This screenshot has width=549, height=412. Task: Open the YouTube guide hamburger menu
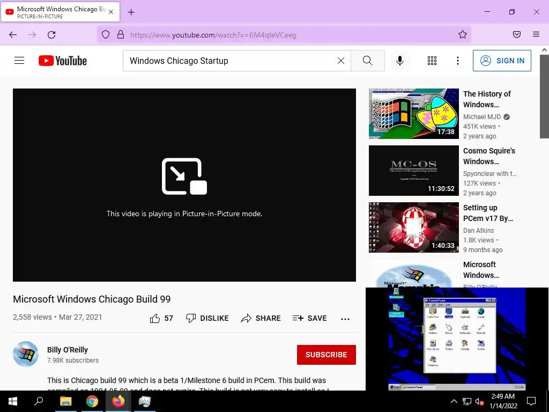[x=19, y=61]
